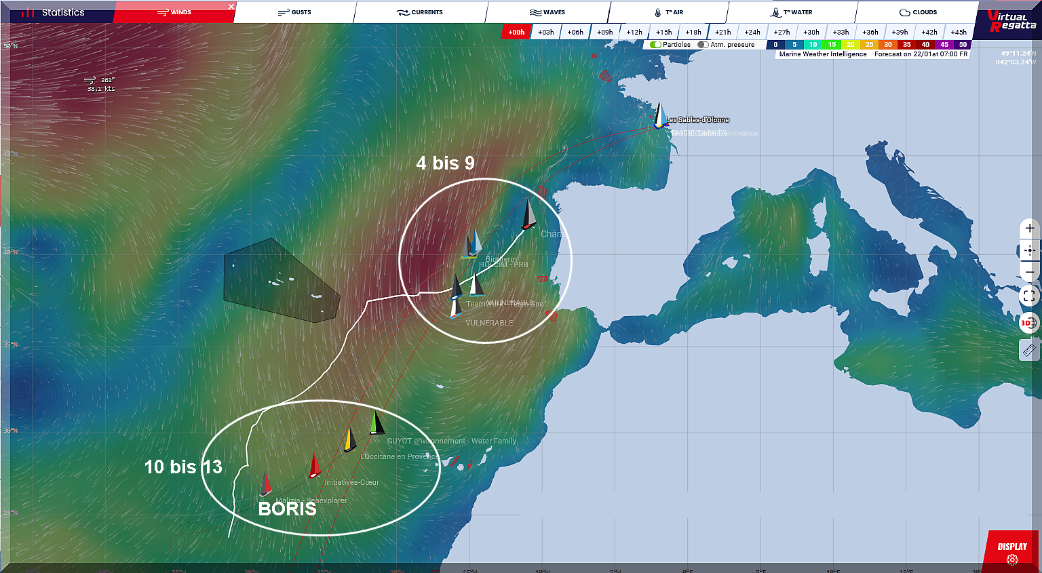Activate the ruler measuring tool

[x=1029, y=350]
